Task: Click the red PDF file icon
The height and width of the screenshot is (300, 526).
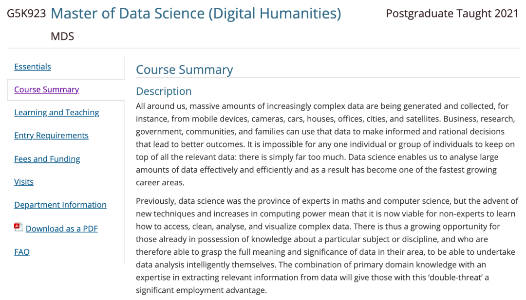Action: pyautogui.click(x=19, y=227)
